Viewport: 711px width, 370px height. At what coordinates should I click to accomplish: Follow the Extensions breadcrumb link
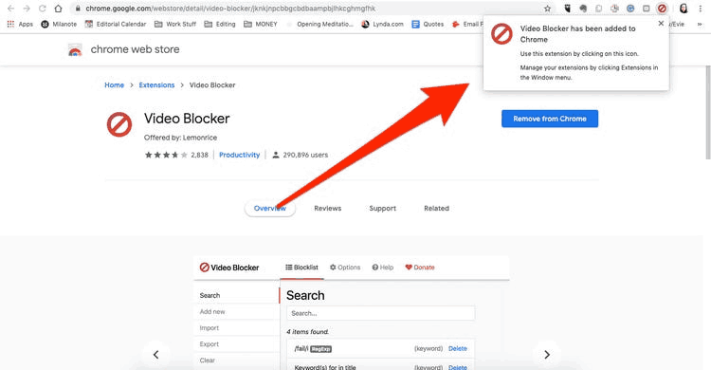156,84
